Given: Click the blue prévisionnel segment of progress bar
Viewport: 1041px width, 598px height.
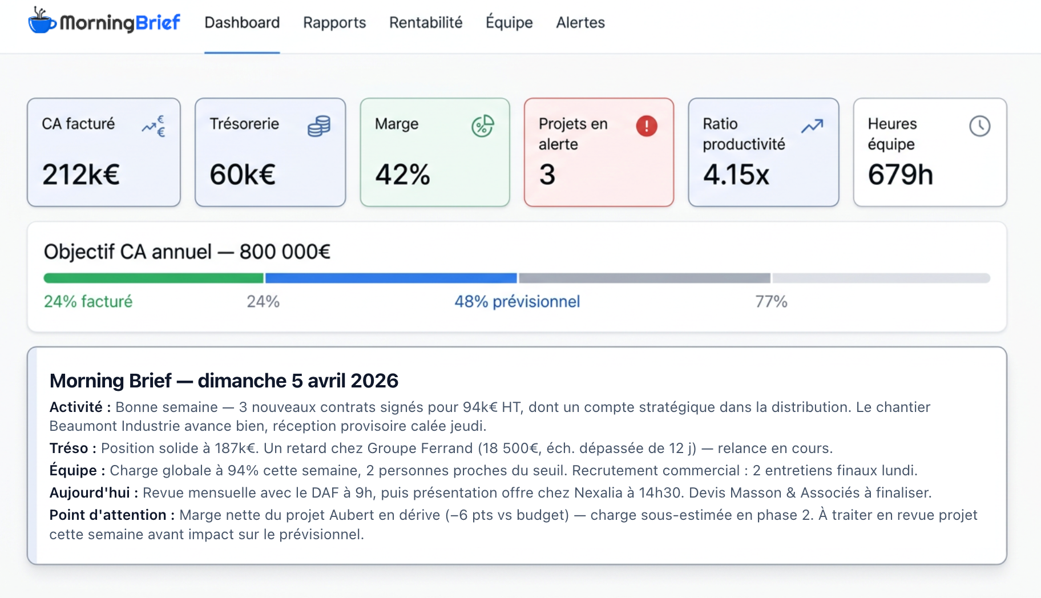Looking at the screenshot, I should click(391, 278).
